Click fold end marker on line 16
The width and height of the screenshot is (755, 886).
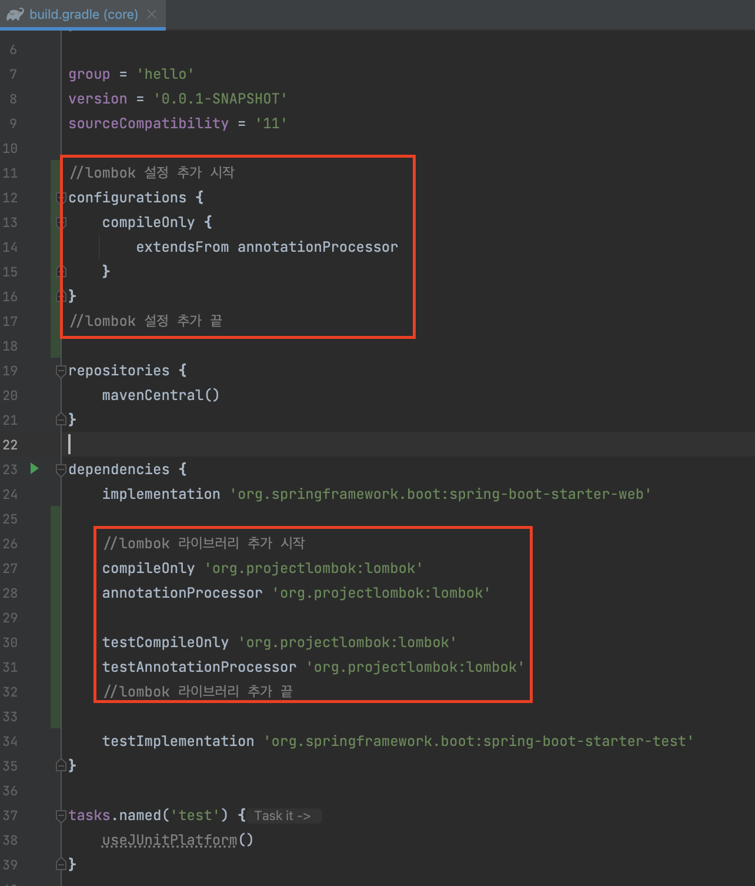61,296
